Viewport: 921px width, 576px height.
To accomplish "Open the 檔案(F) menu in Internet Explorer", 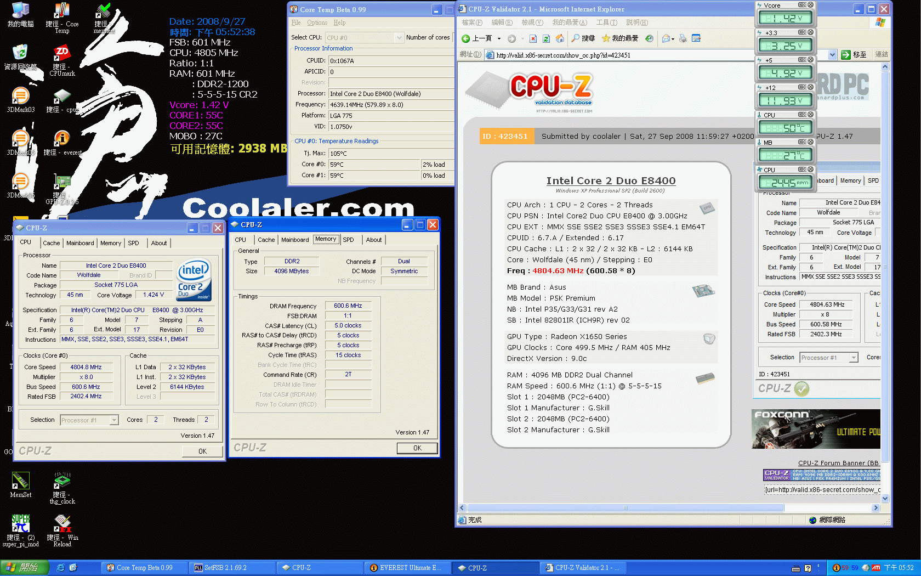I will 472,22.
